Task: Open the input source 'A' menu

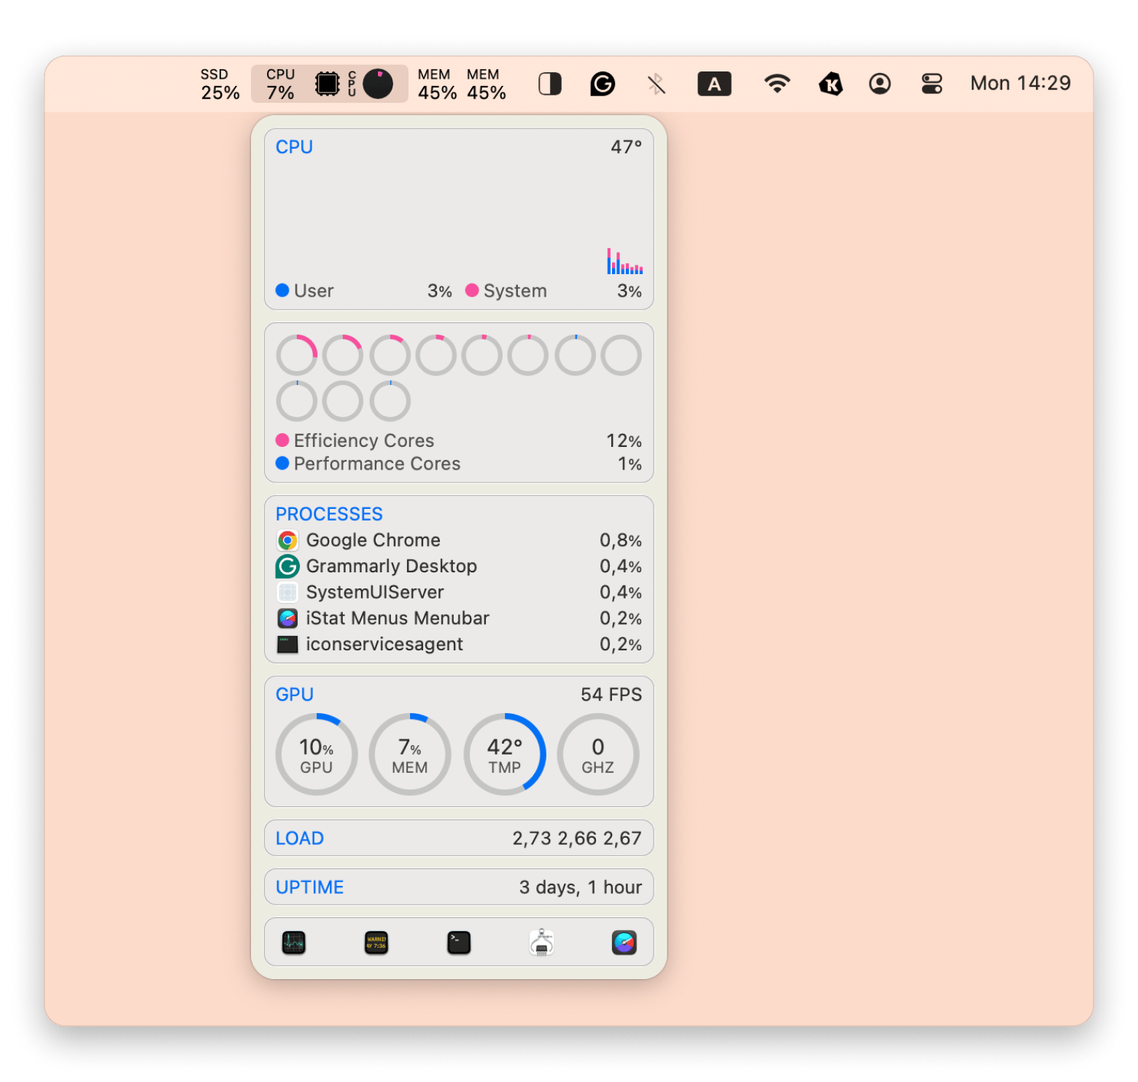Action: pos(714,84)
